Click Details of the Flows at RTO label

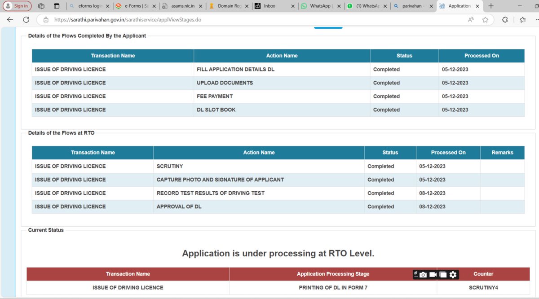pos(61,133)
